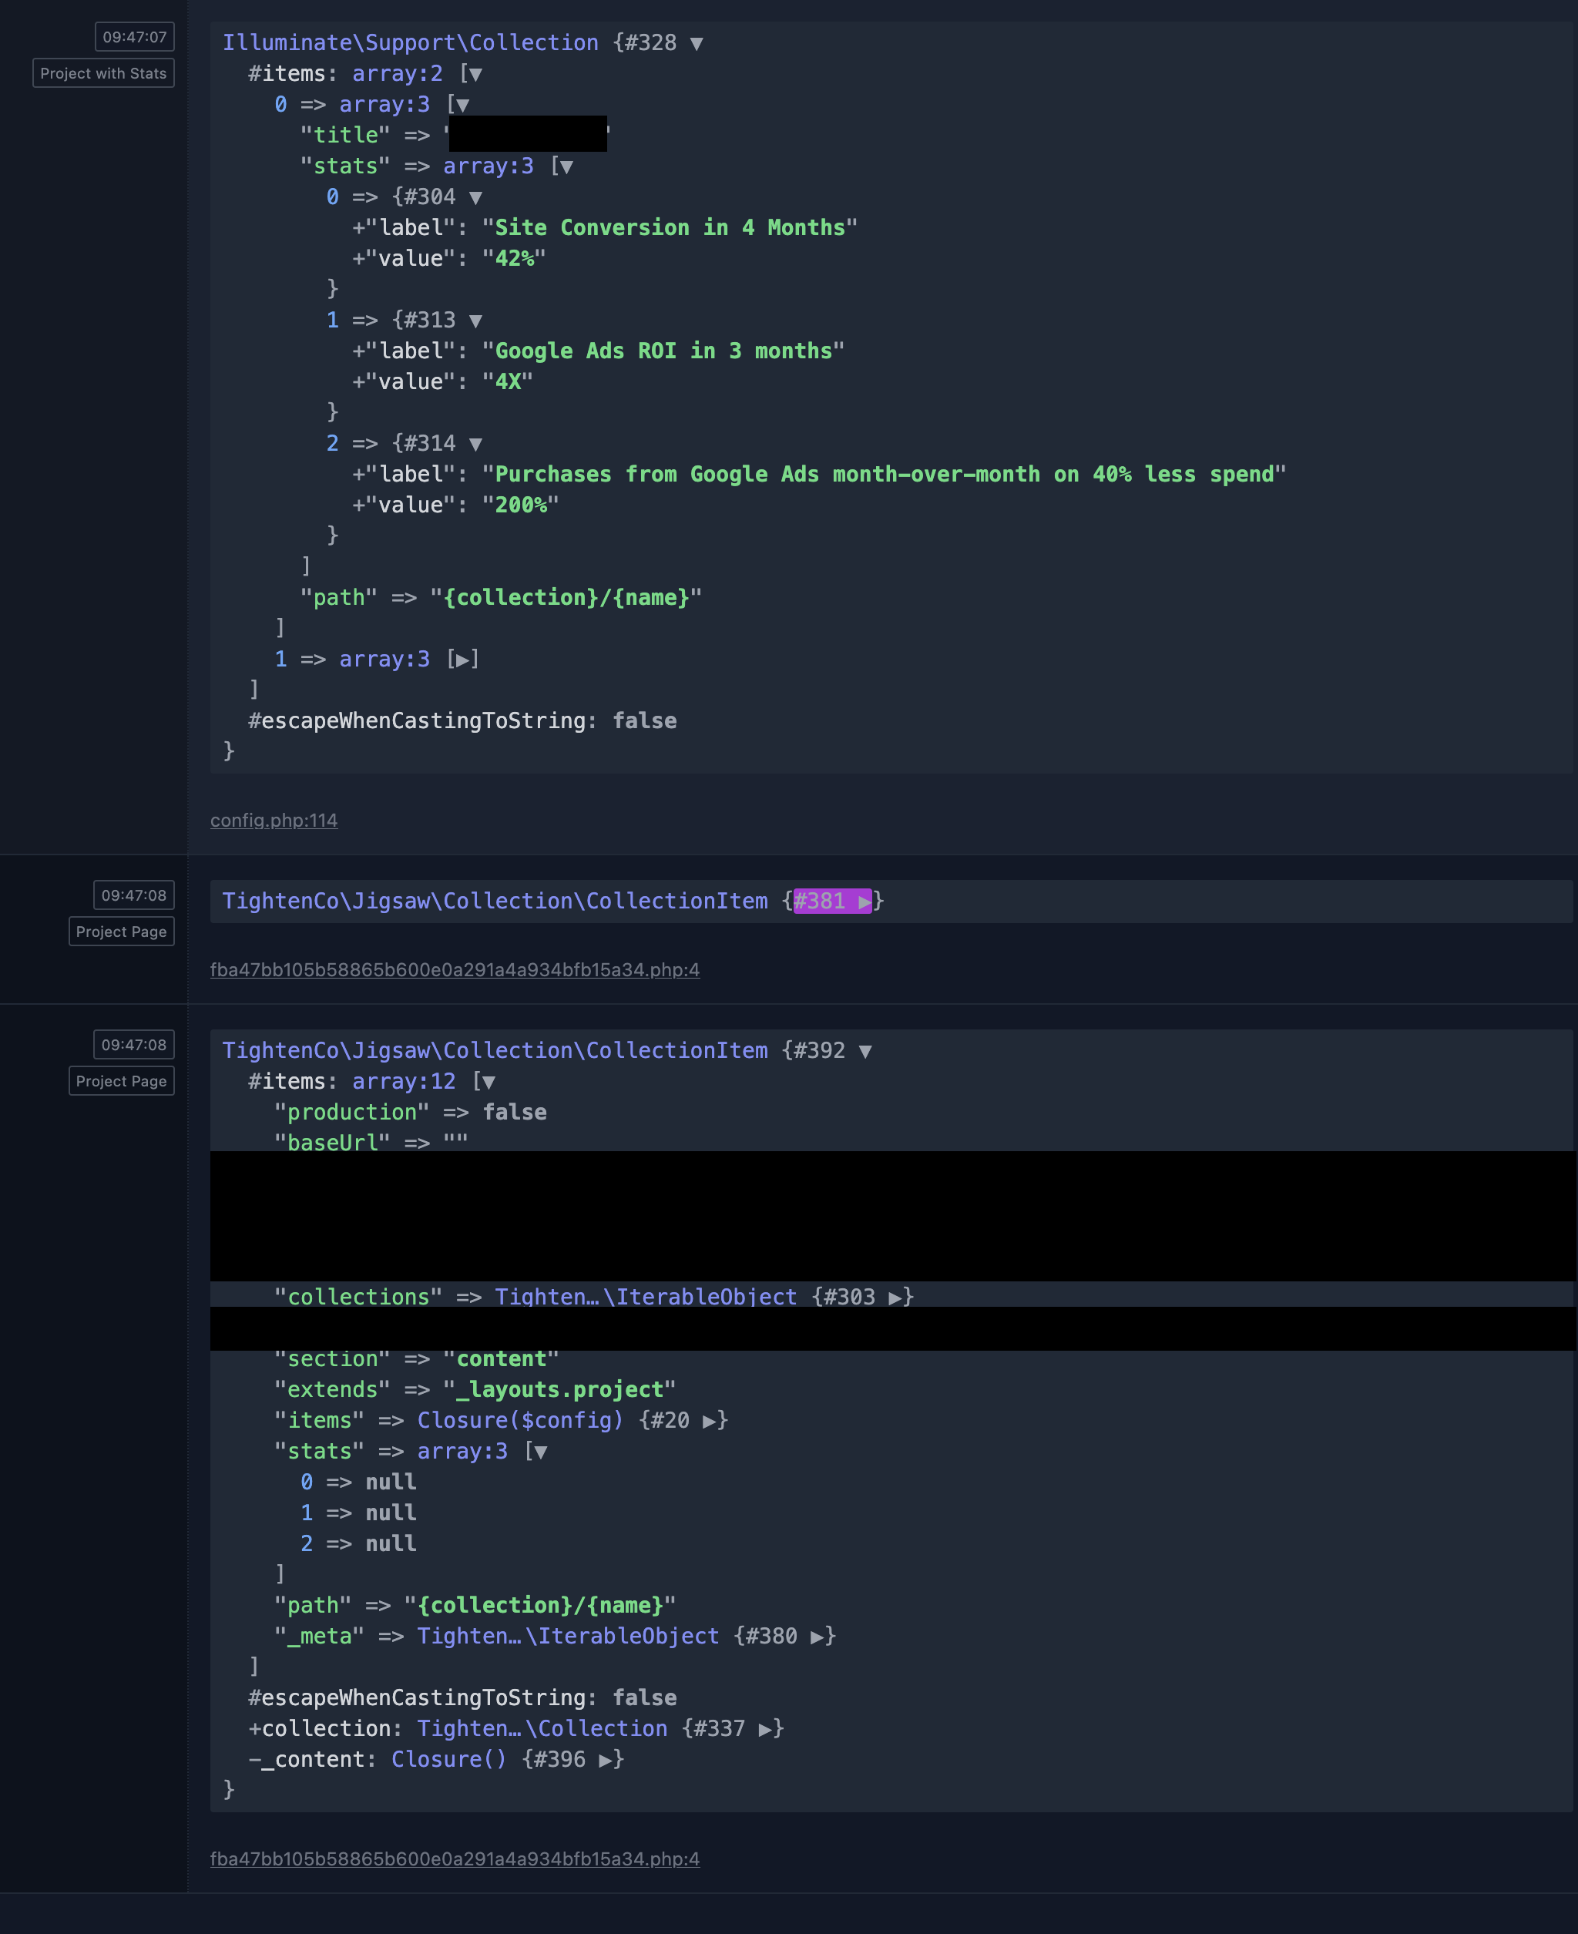Collapse #items array:12 list
This screenshot has width=1578, height=1934.
(x=489, y=1083)
